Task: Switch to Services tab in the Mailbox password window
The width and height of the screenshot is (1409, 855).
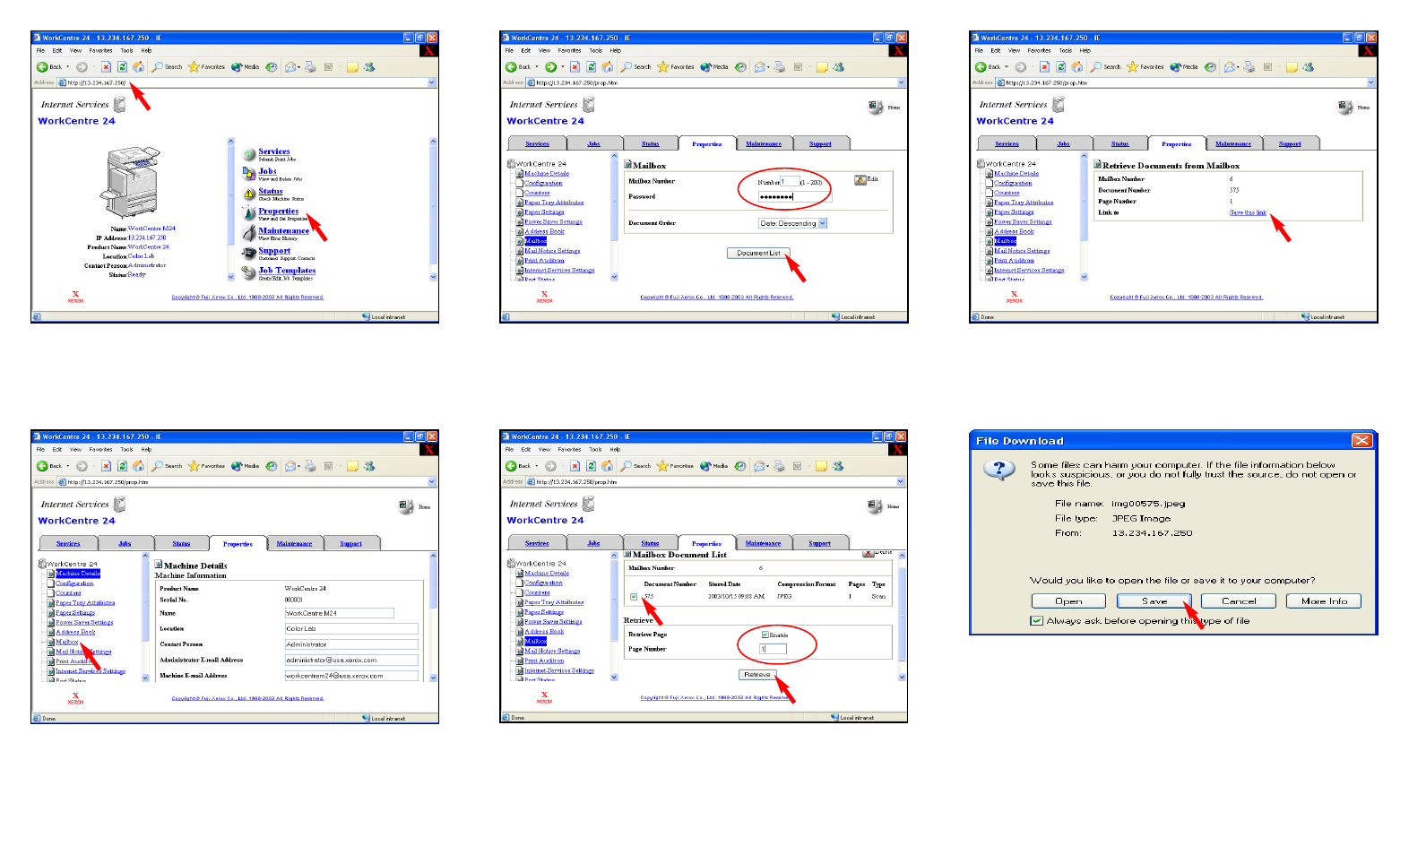Action: click(x=537, y=144)
